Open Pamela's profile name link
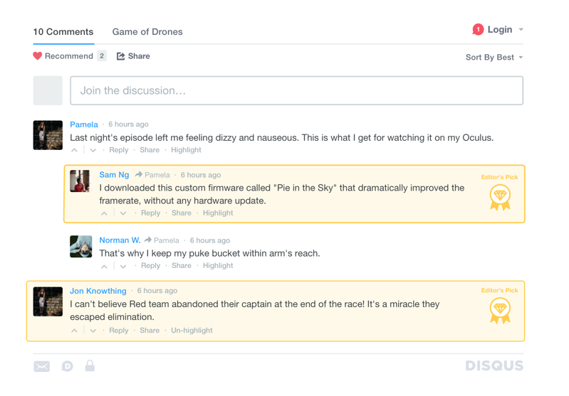Image resolution: width=569 pixels, height=396 pixels. point(84,124)
